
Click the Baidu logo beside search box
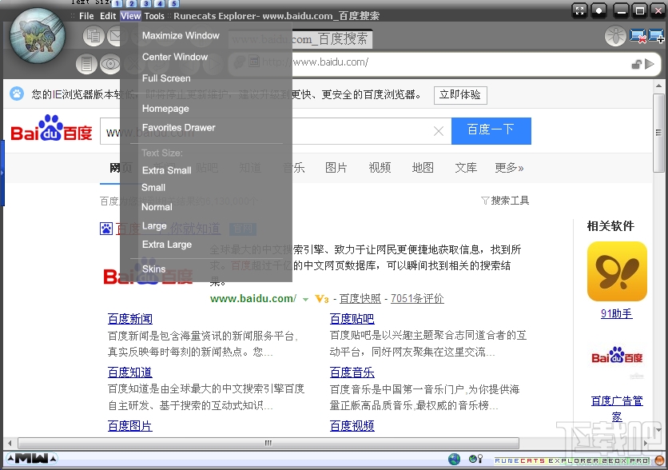(x=52, y=128)
